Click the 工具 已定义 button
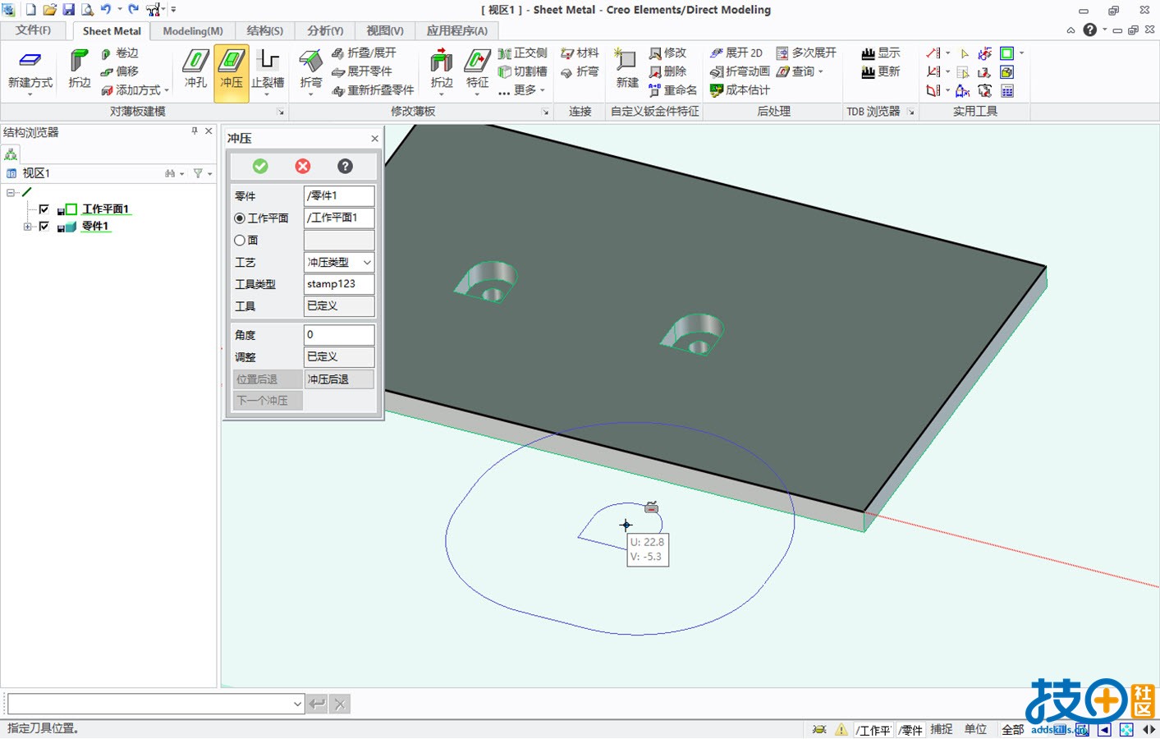1160x739 pixels. coord(339,305)
